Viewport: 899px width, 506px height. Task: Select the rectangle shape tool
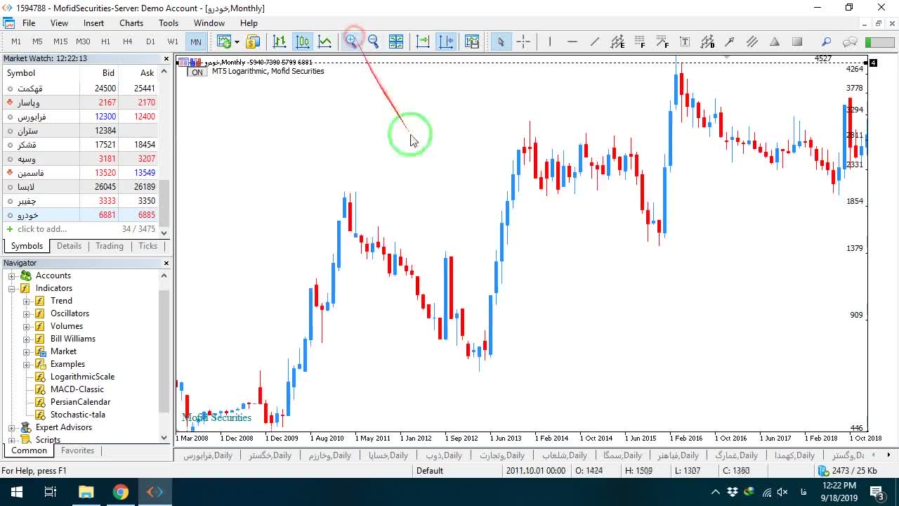pyautogui.click(x=797, y=41)
